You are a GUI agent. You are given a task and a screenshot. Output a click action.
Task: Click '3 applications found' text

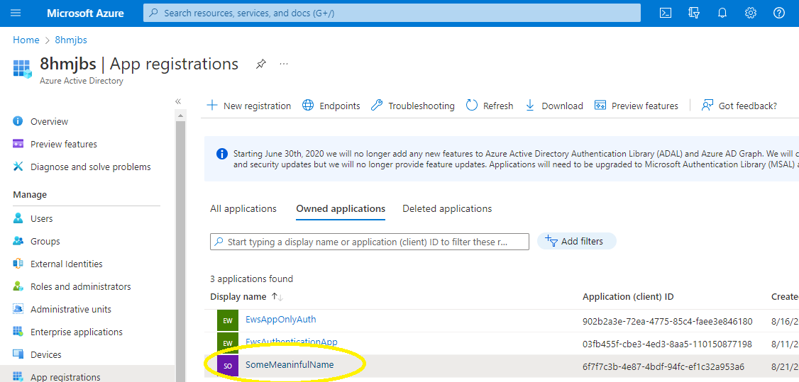click(251, 279)
